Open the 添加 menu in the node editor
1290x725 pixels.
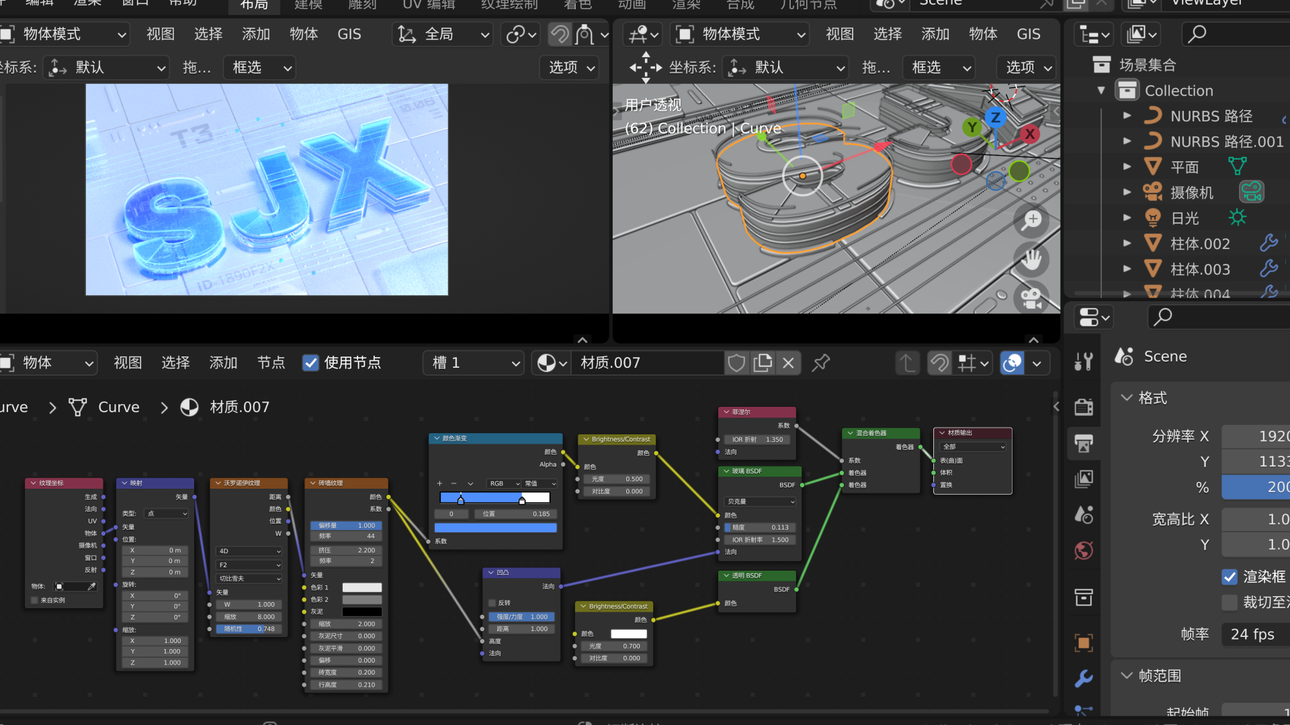point(223,362)
